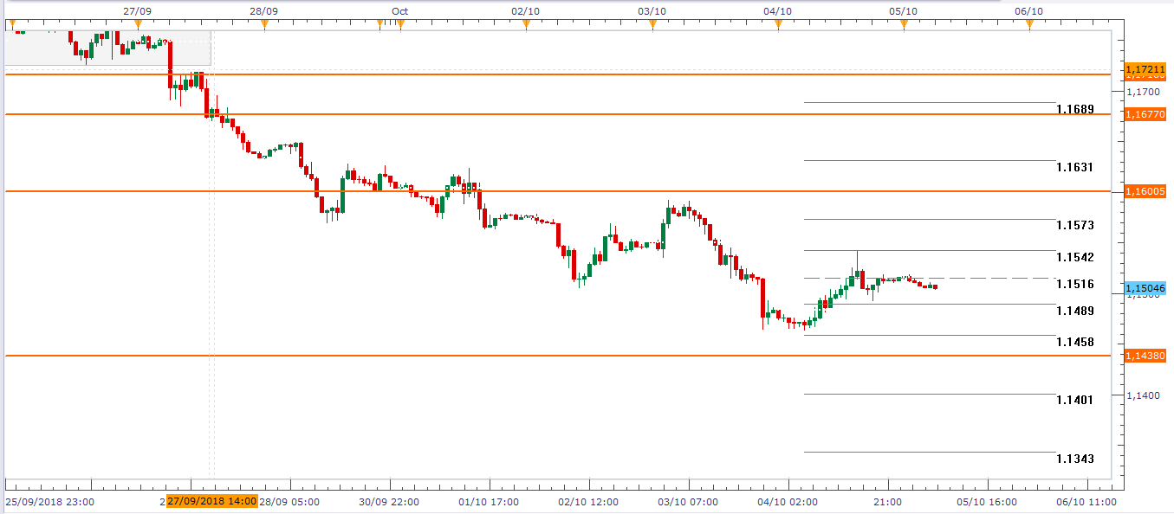Select the 1,14380 support level tag

[x=1144, y=356]
